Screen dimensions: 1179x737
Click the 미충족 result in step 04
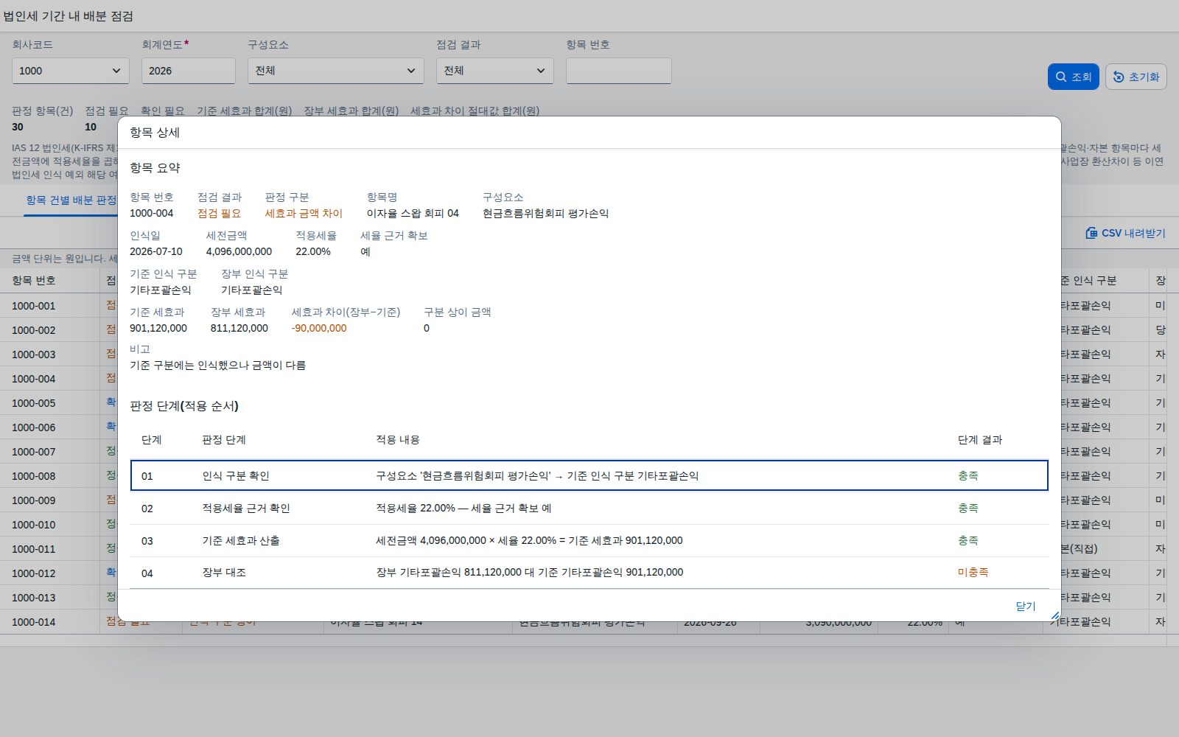pos(973,573)
